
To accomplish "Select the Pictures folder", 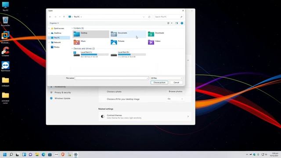I will (x=118, y=42).
